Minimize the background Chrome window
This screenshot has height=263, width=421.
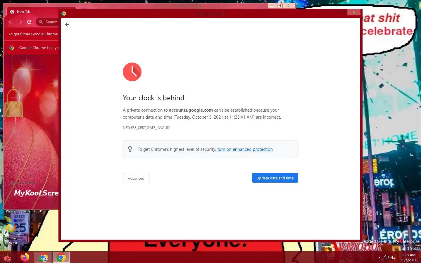pos(272,6)
